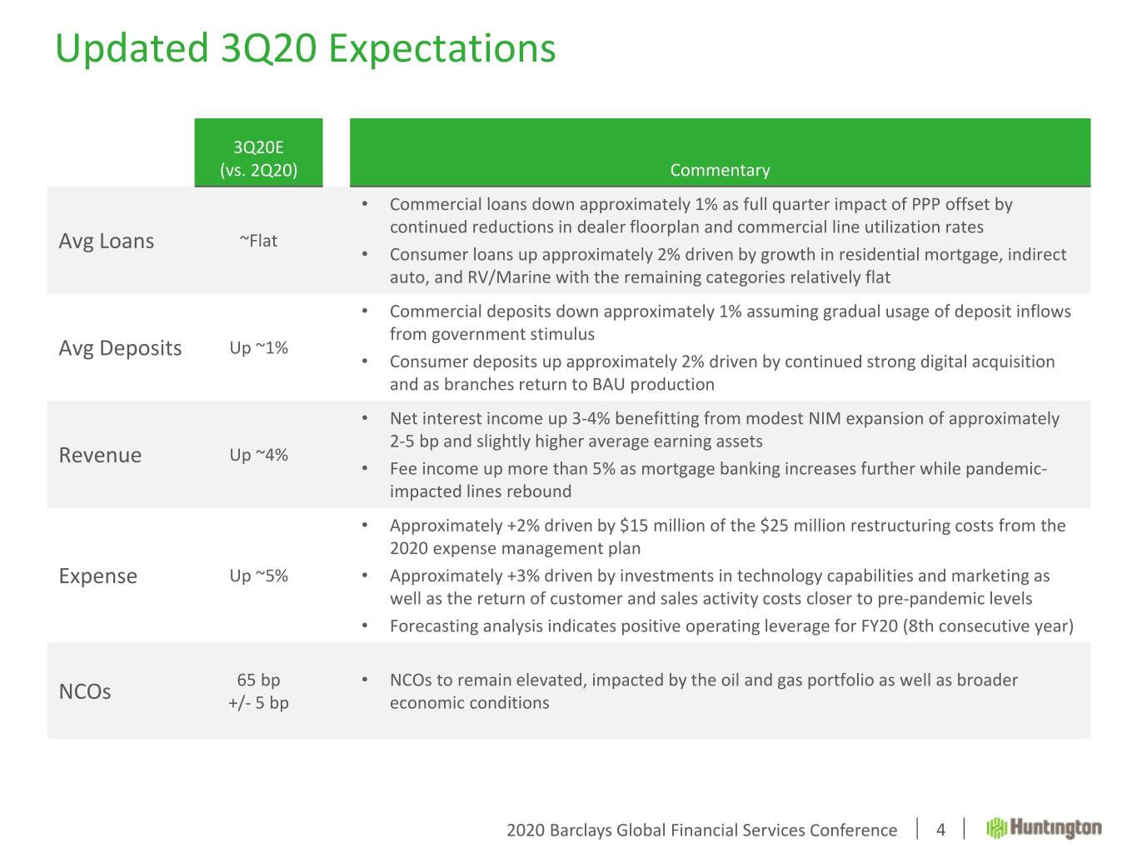Select the "Up ~5%" Expense value
The image size is (1137, 853).
click(x=258, y=576)
